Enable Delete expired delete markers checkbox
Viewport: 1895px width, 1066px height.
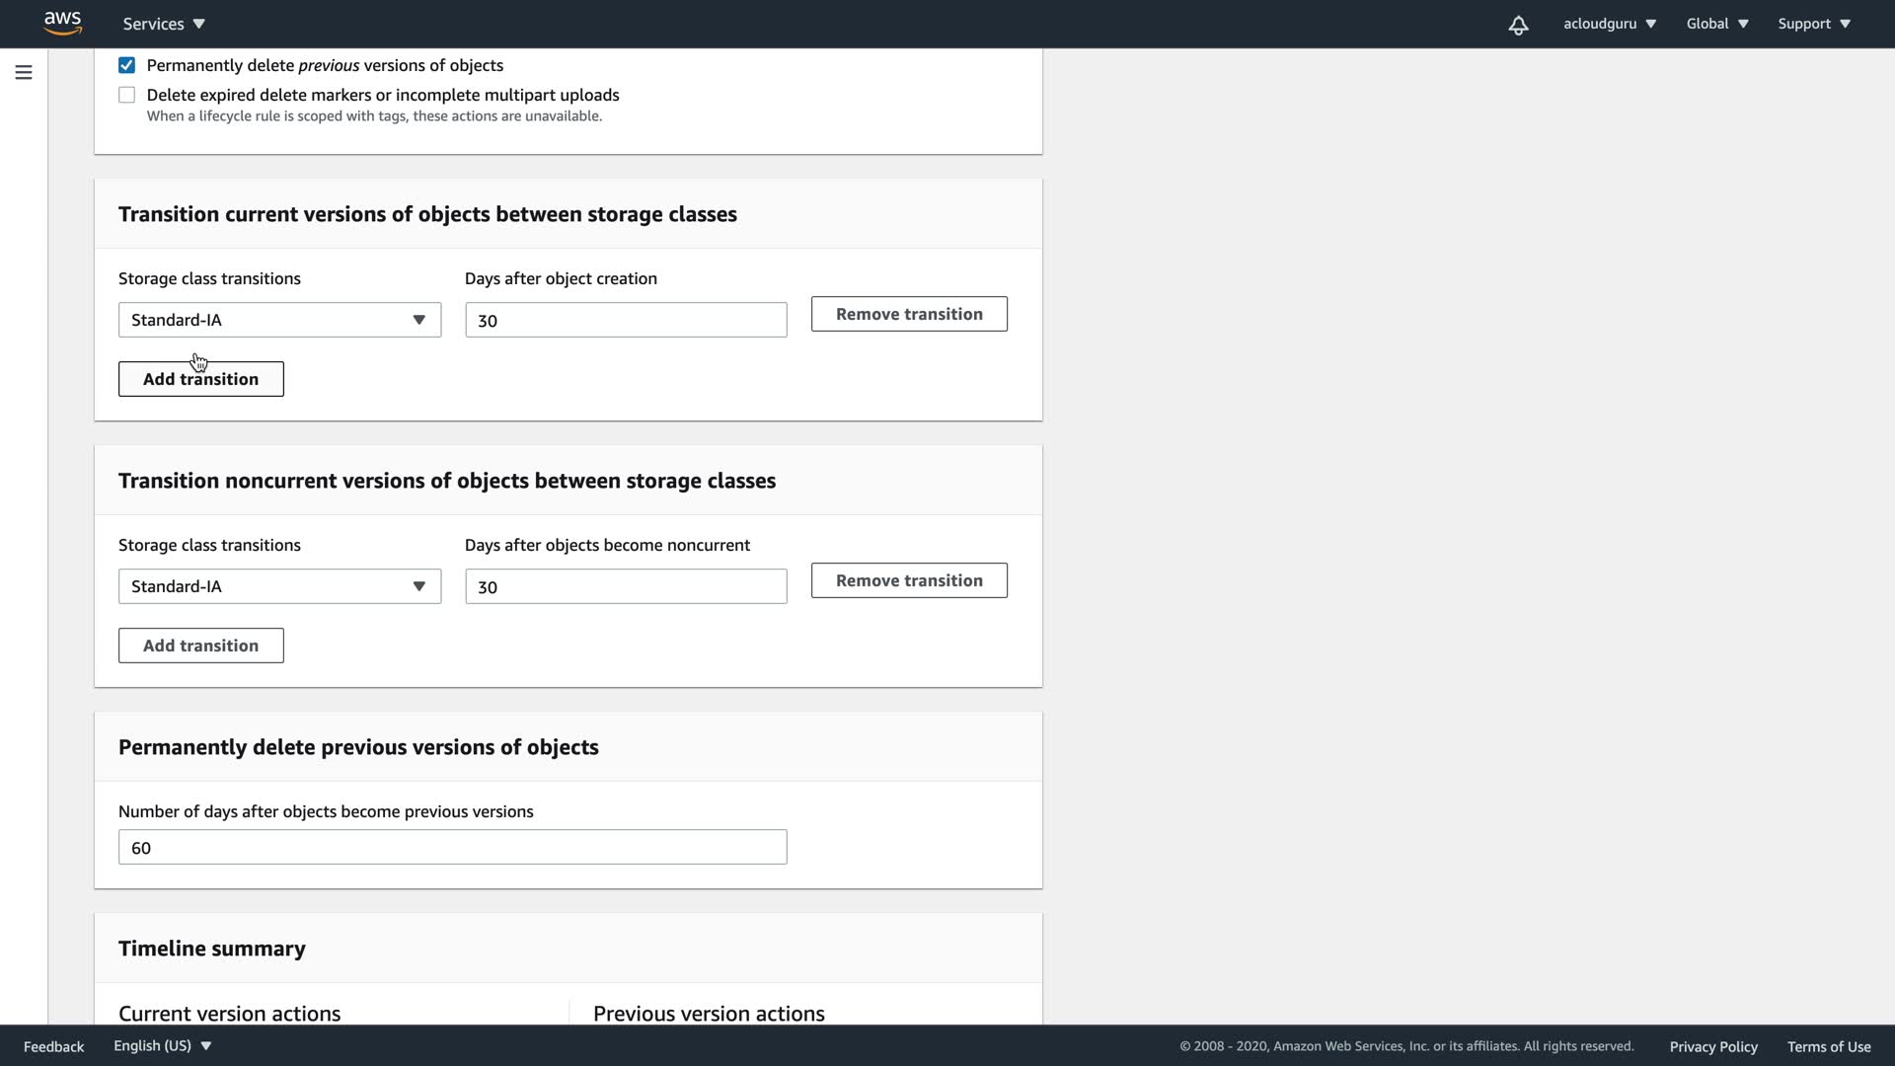coord(127,95)
